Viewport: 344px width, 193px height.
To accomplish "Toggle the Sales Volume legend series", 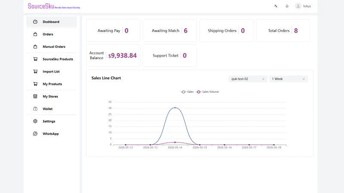I will [208, 92].
